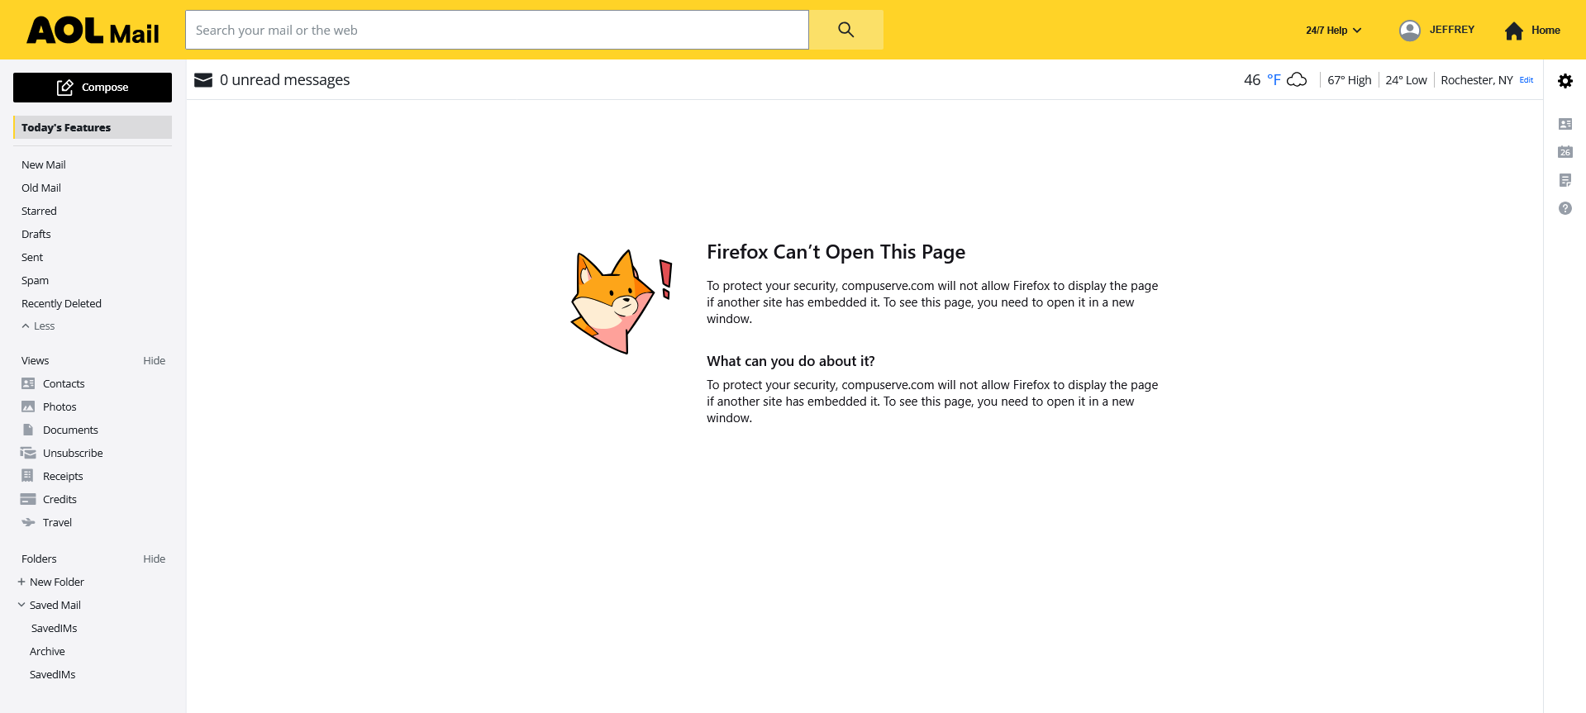Open Recently Deleted folder

point(61,303)
